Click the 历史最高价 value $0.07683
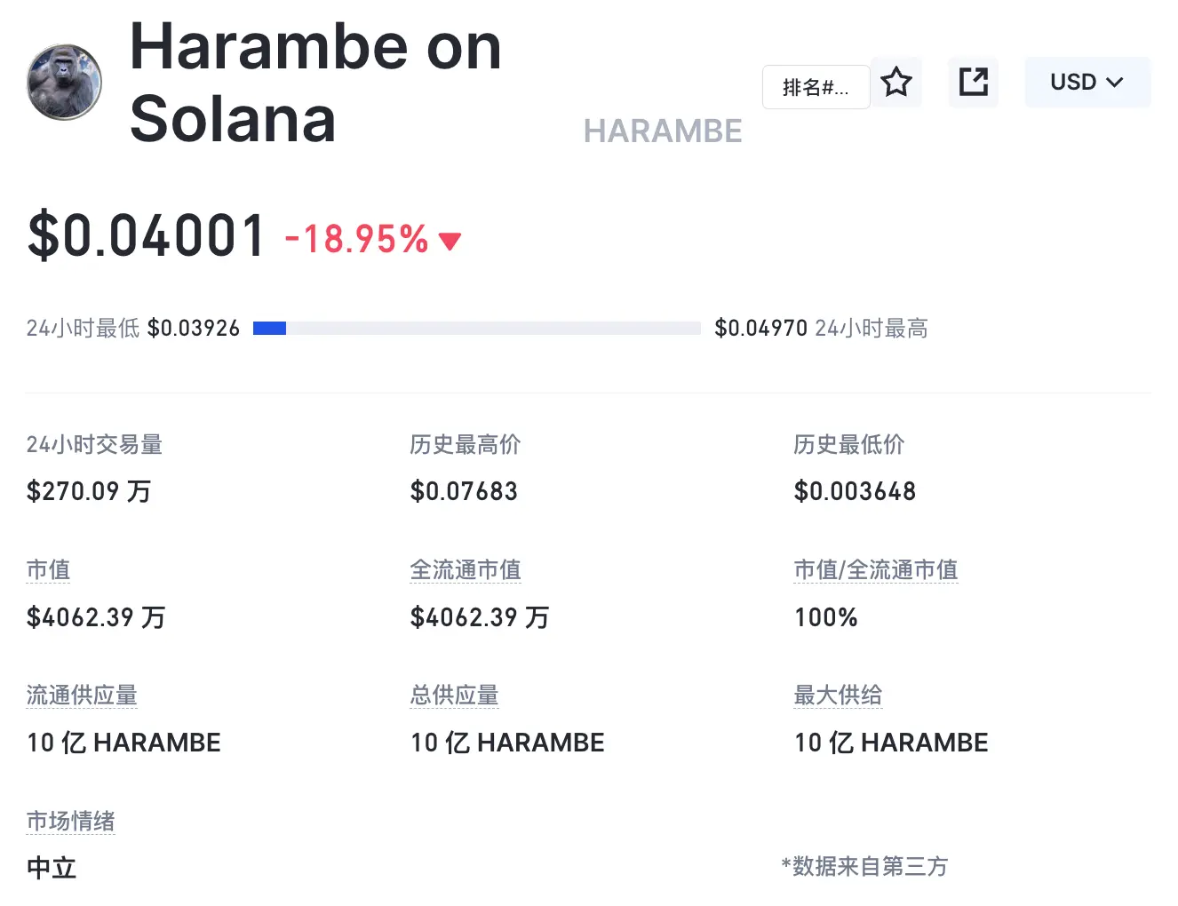 [x=464, y=491]
